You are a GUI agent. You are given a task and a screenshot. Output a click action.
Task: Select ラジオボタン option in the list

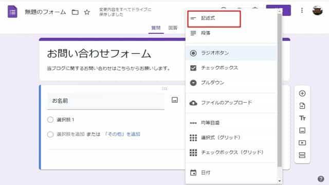231,53
